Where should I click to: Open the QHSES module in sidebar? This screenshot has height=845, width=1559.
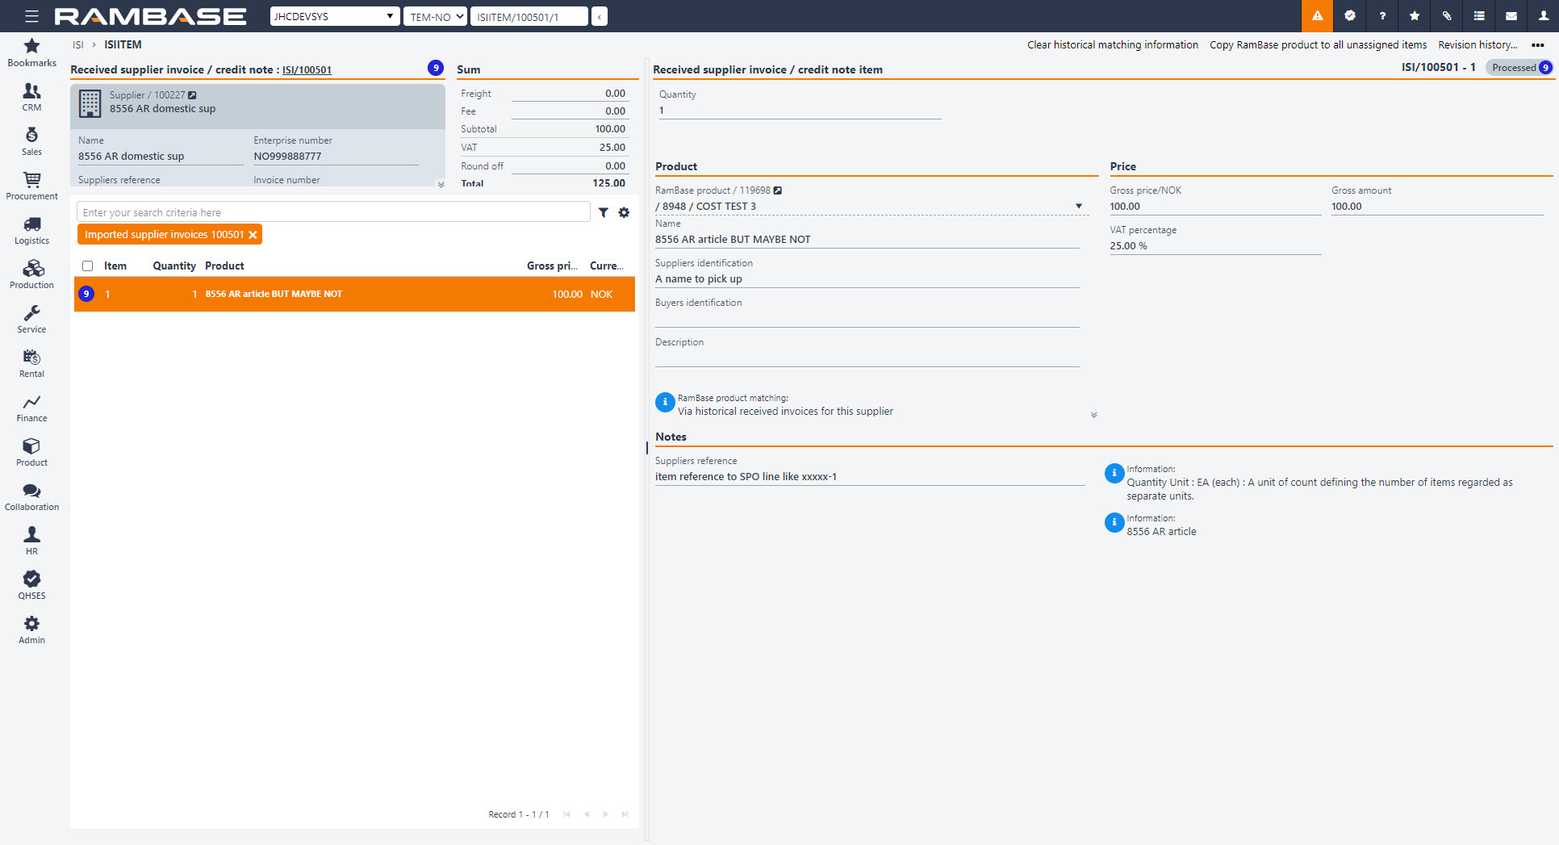tap(31, 585)
